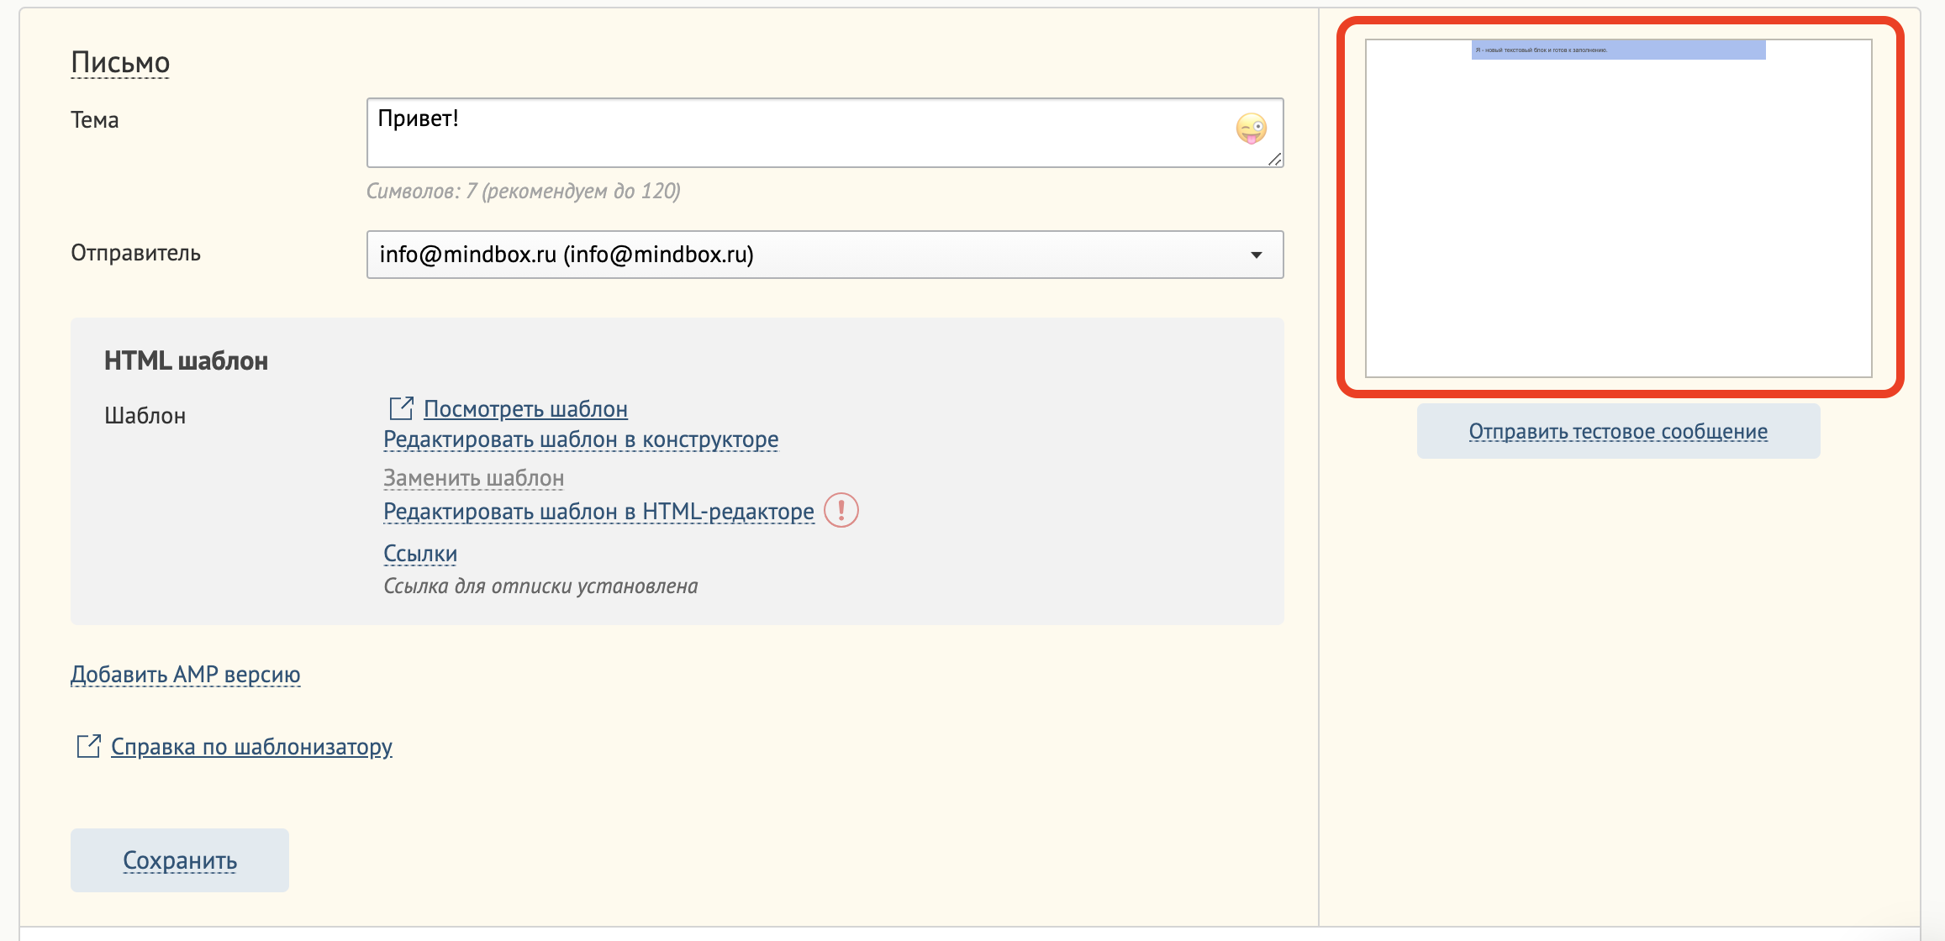This screenshot has width=1945, height=941.
Task: Open Редактировать шаблон в HTML-редакторе
Action: point(598,512)
